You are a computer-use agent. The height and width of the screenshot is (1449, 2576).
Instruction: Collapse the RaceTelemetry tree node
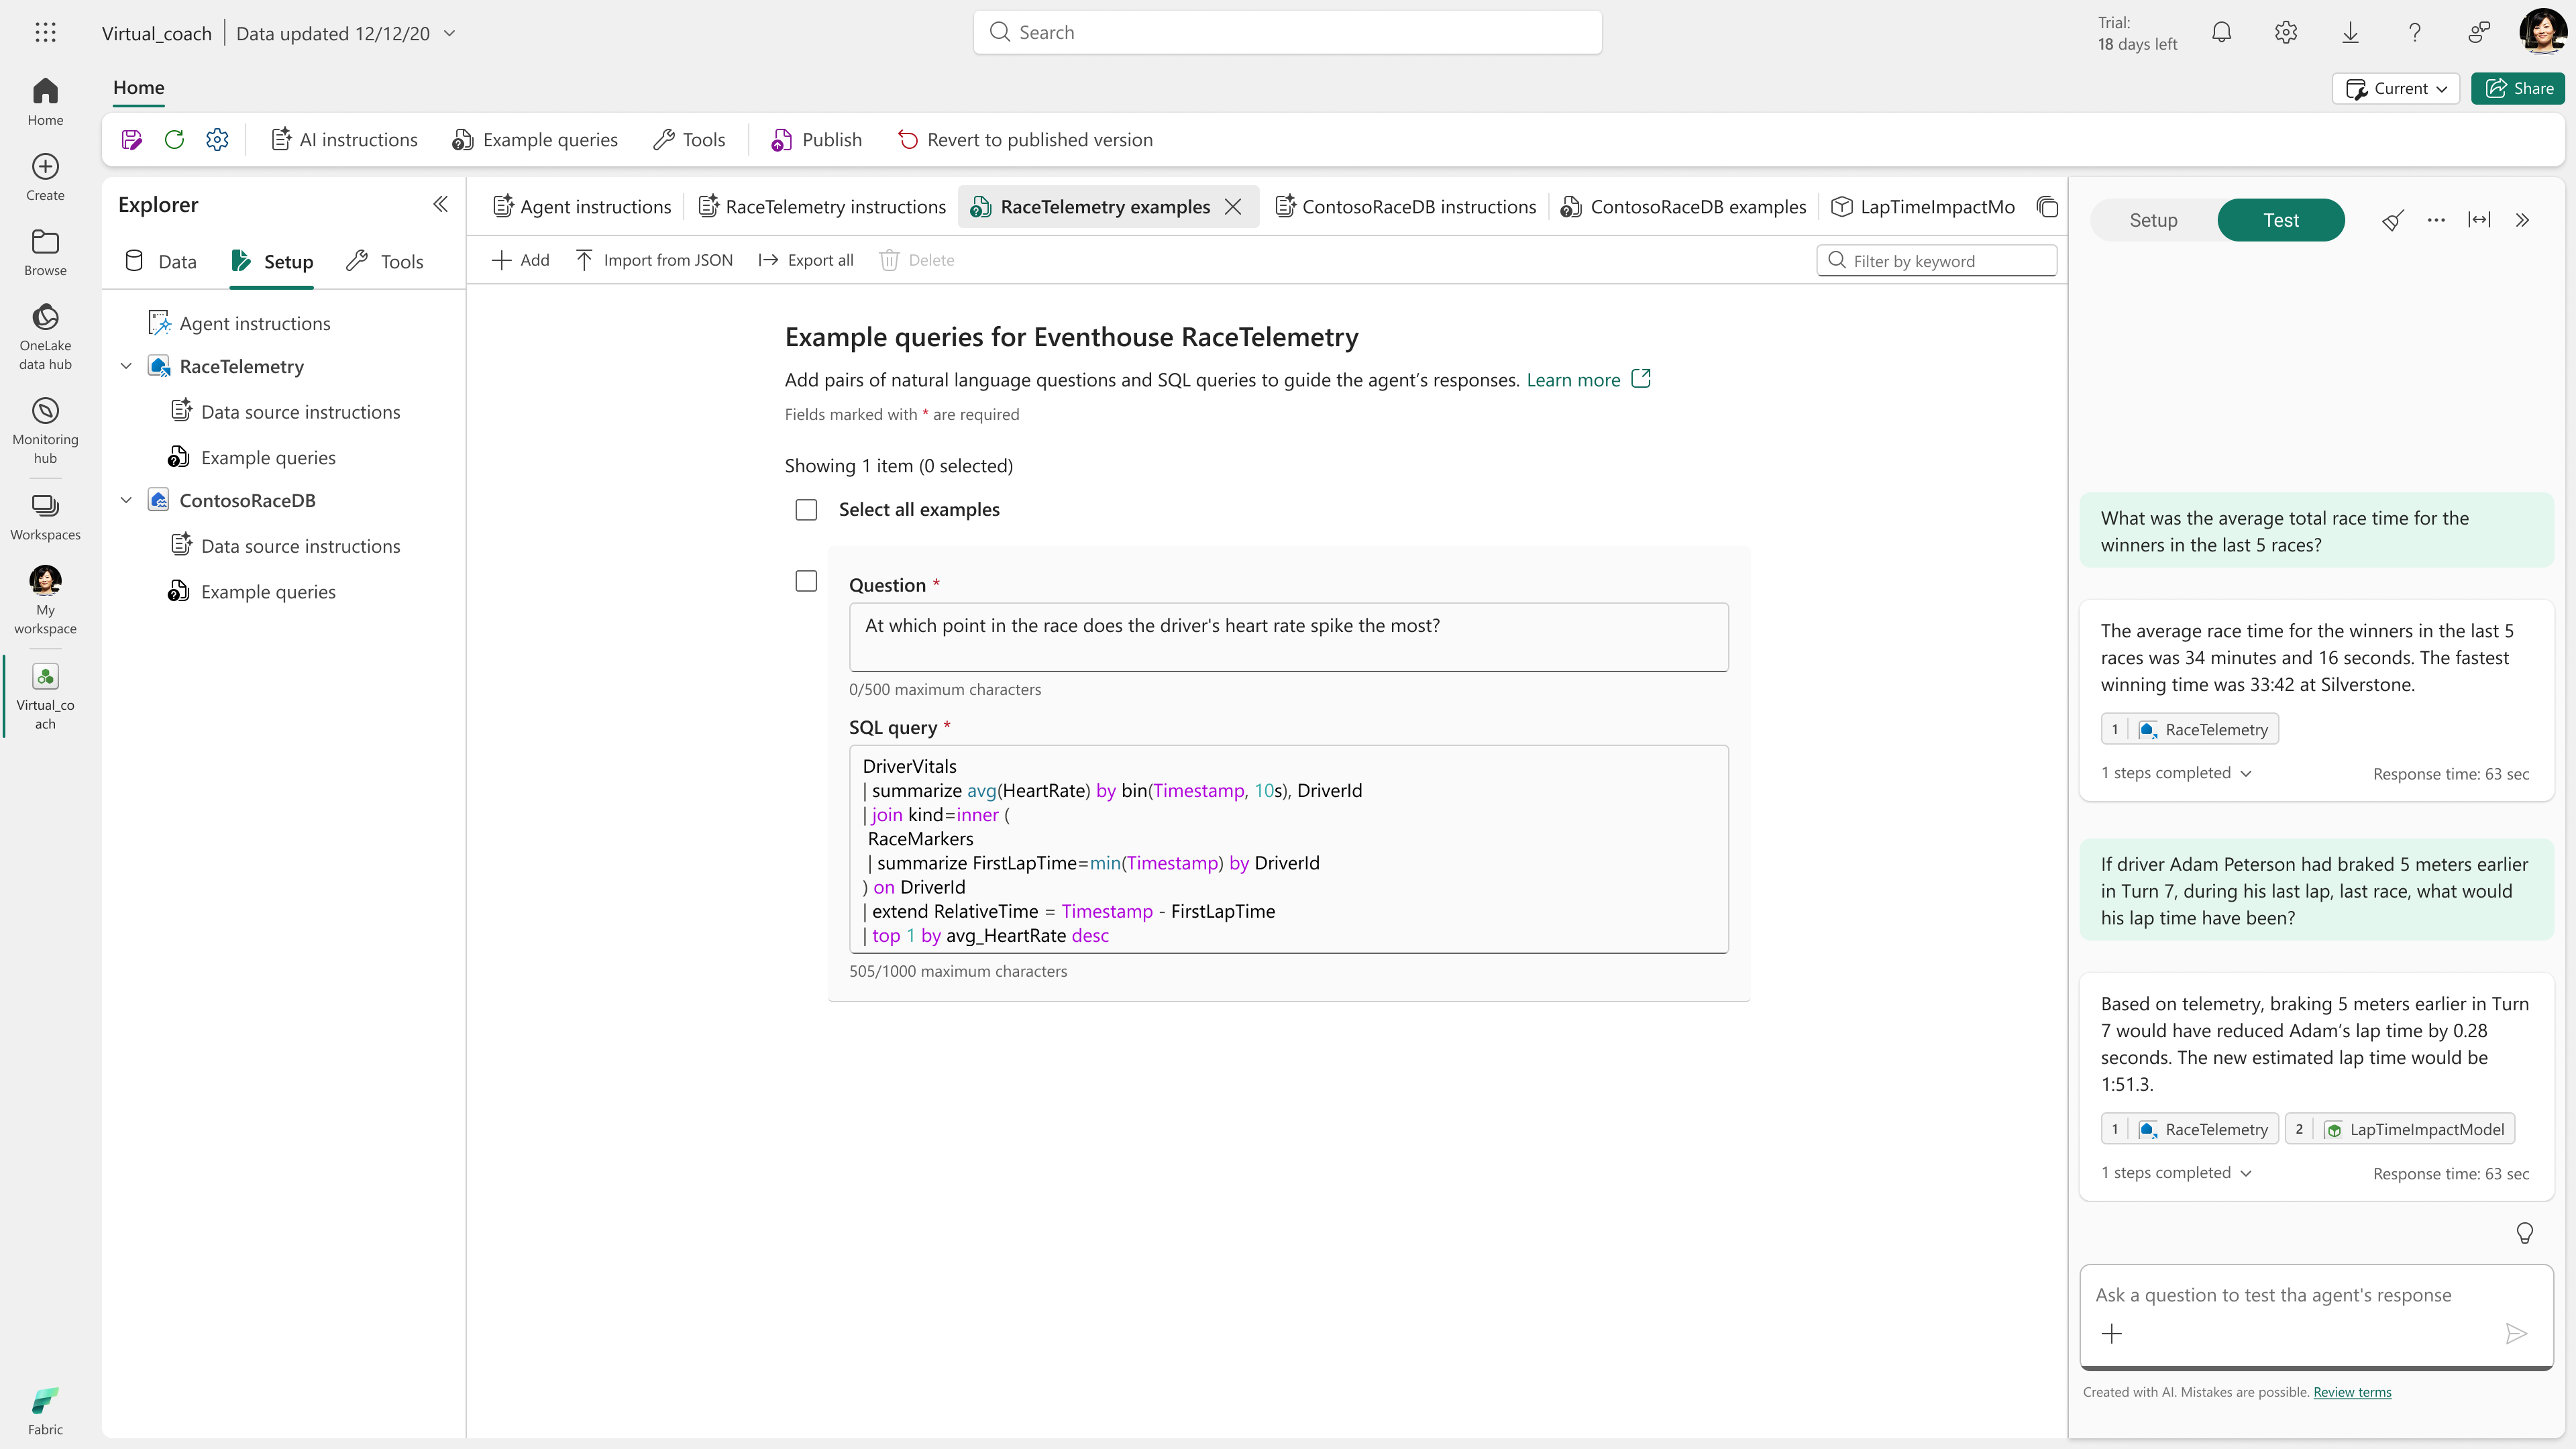126,366
